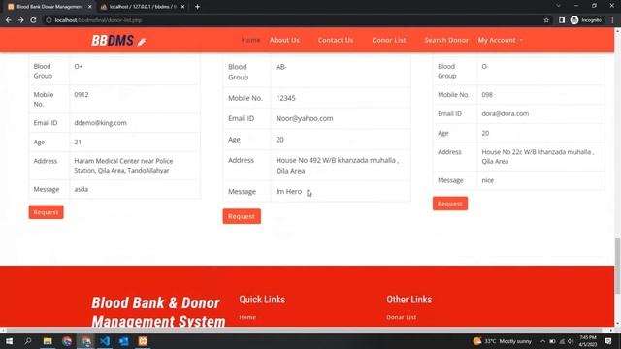Open Chrome three-dot menu
The height and width of the screenshot is (349, 621).
coord(612,20)
